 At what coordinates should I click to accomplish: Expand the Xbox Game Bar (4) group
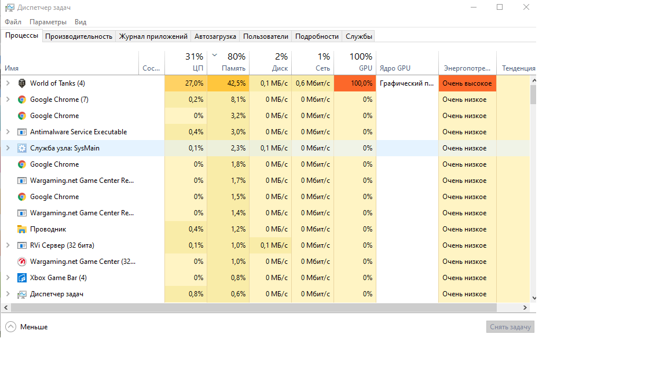8,278
